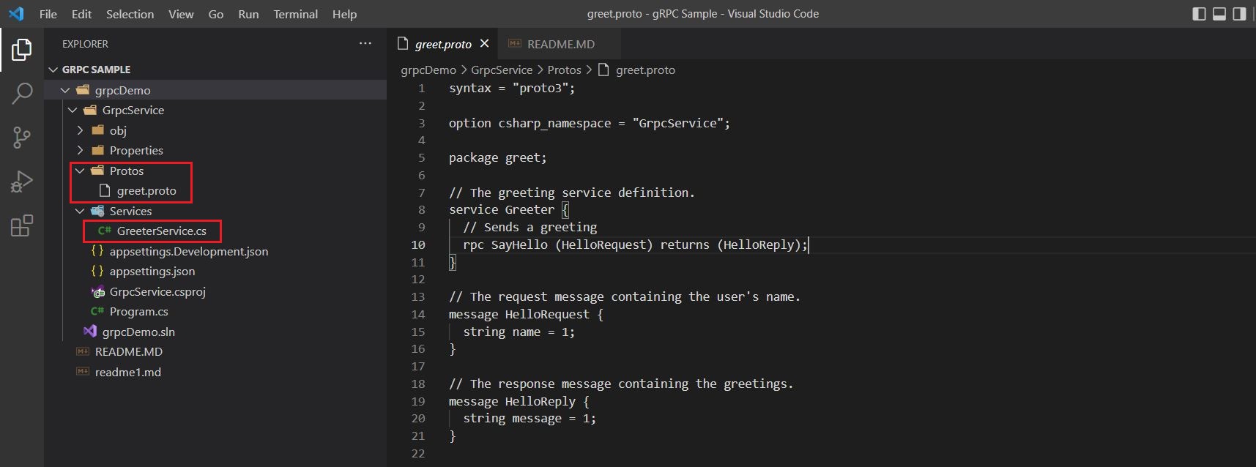Viewport: 1256px width, 467px height.
Task: Open Explorer views and more actions menu
Action: 365,44
